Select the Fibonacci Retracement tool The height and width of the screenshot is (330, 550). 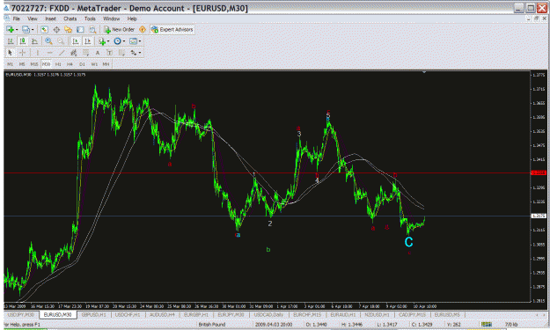click(86, 53)
